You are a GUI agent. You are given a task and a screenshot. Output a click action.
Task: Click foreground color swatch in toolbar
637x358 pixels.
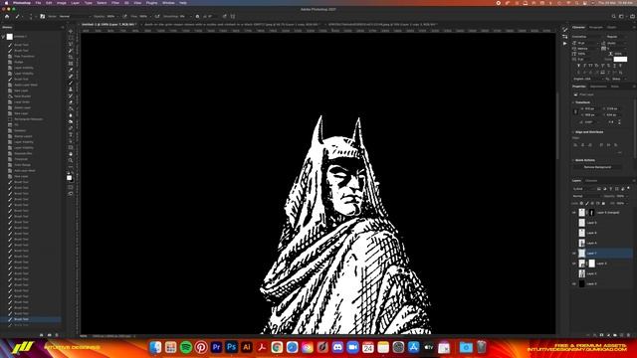69,178
